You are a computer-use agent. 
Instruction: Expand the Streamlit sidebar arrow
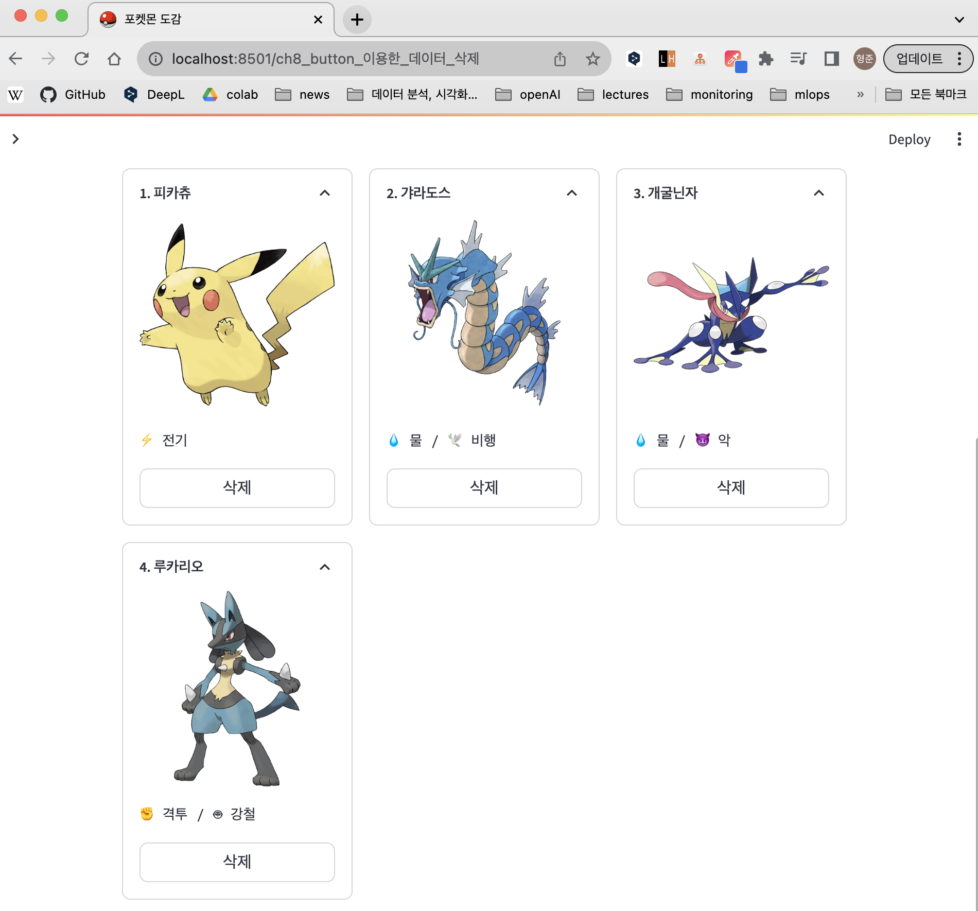click(x=15, y=139)
